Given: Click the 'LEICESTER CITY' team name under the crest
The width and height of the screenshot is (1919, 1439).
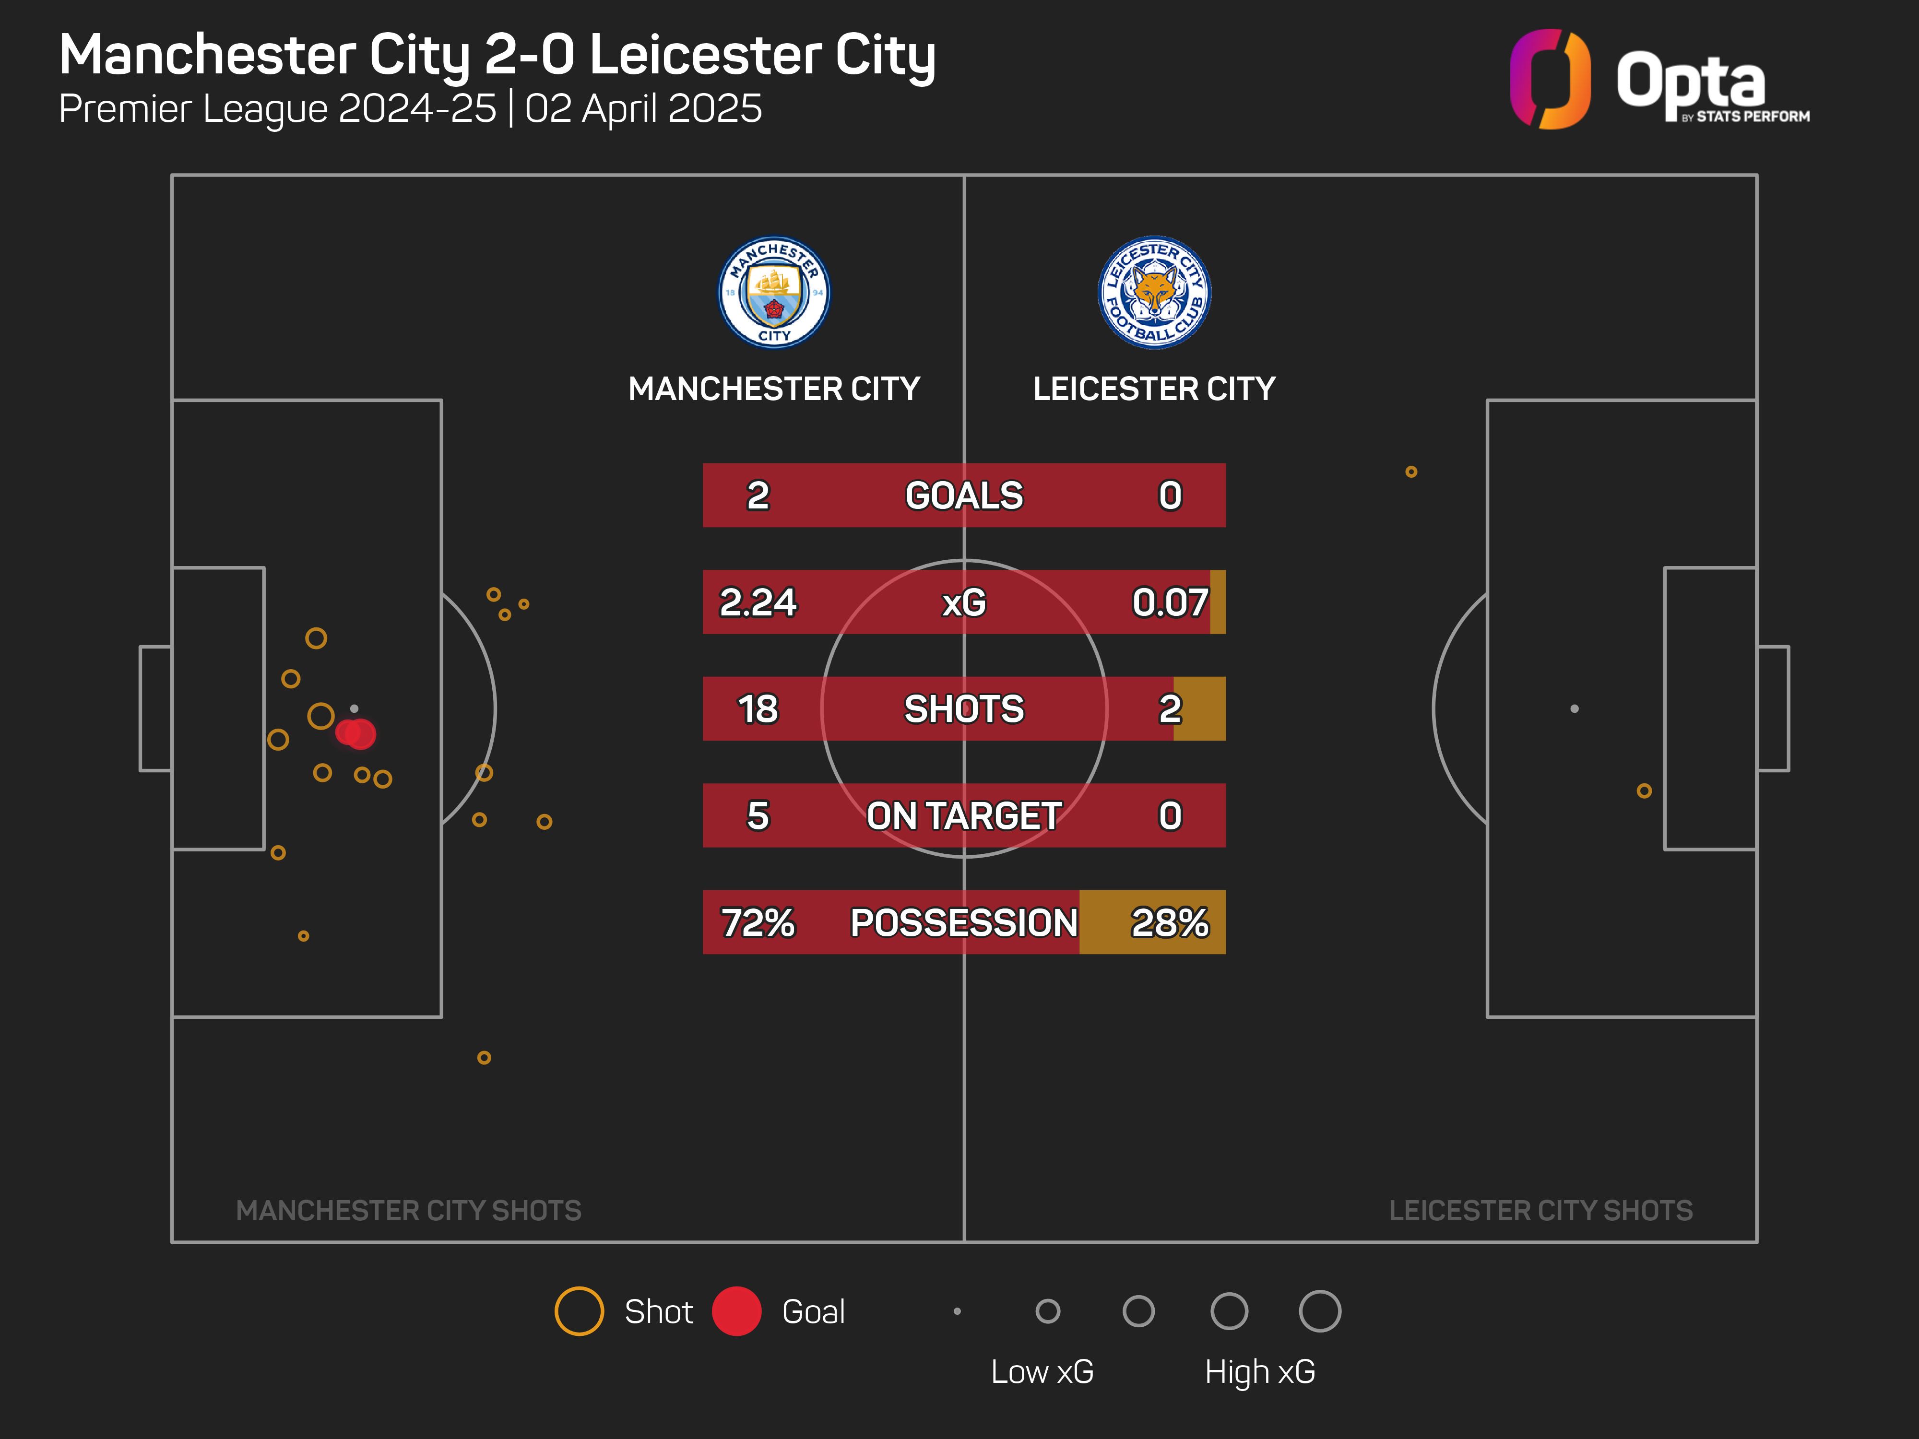Looking at the screenshot, I should 1154,389.
